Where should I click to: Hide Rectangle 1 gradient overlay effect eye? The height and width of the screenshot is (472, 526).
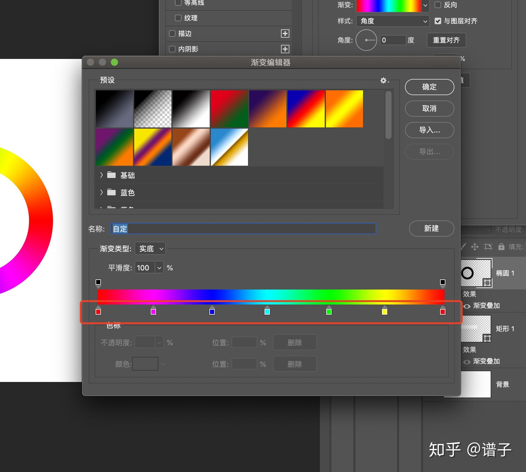467,362
